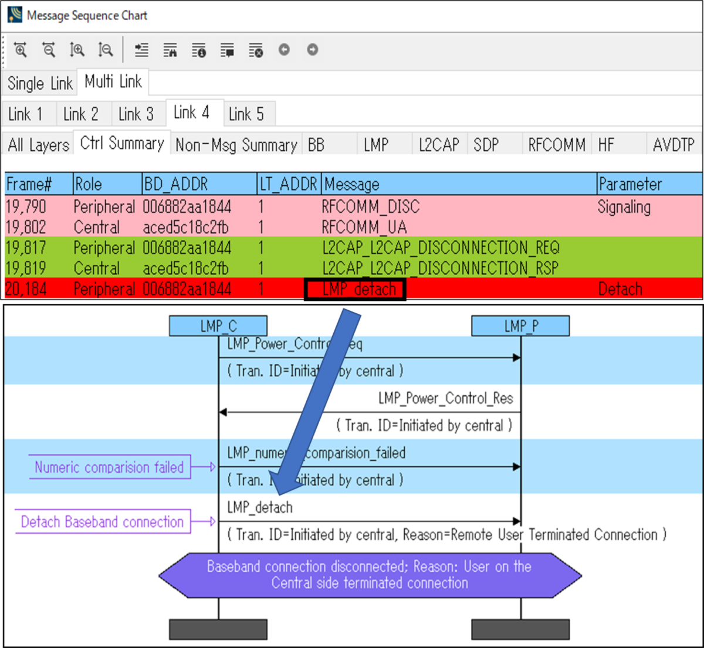Click the go-to-message arrow list icon
Viewport: 704px width, 648px height.
[141, 50]
